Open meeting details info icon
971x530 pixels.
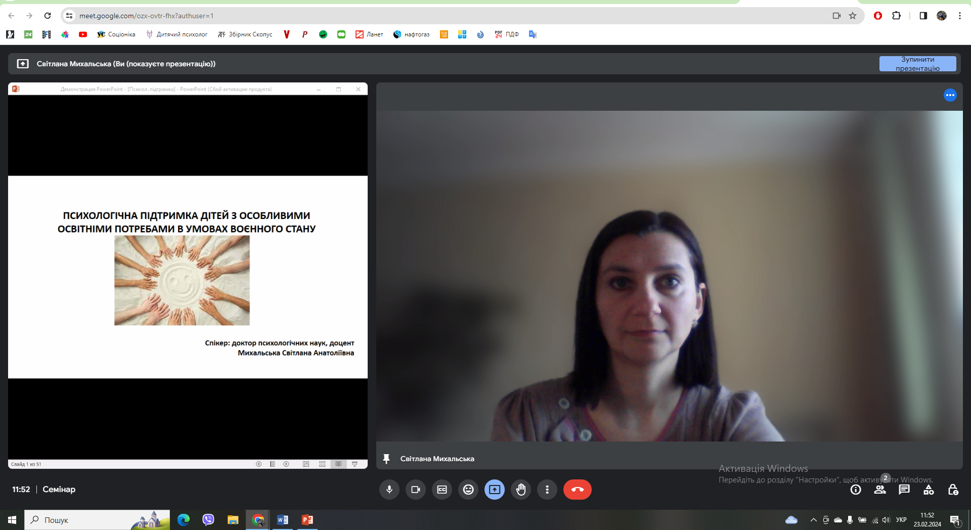pos(856,490)
